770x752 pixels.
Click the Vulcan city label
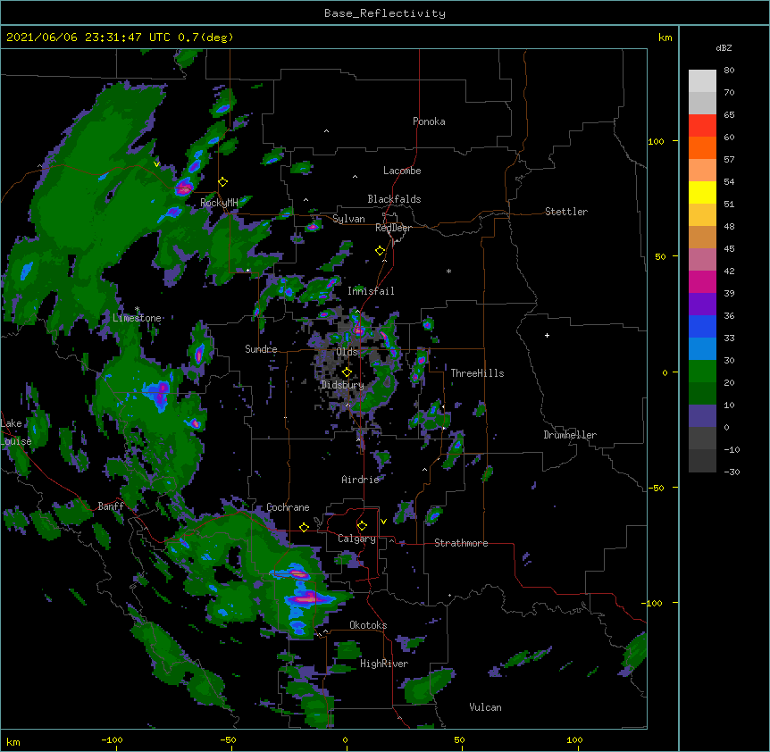pos(485,707)
